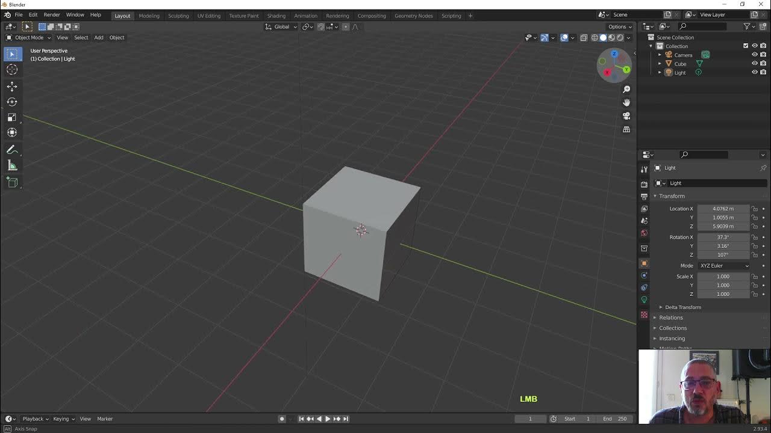Expand the Collections panel
The height and width of the screenshot is (433, 771).
tap(673, 328)
